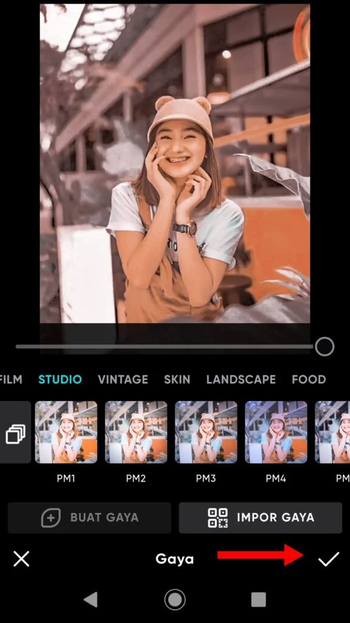Screen dimensions: 350x623
Task: Click the filter intensity slider handle
Action: click(324, 346)
